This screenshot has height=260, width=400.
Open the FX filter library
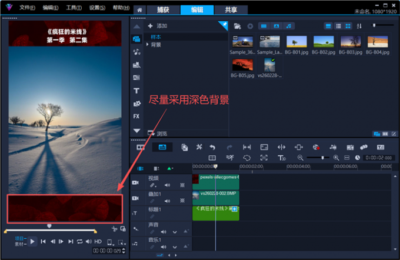[x=136, y=116]
